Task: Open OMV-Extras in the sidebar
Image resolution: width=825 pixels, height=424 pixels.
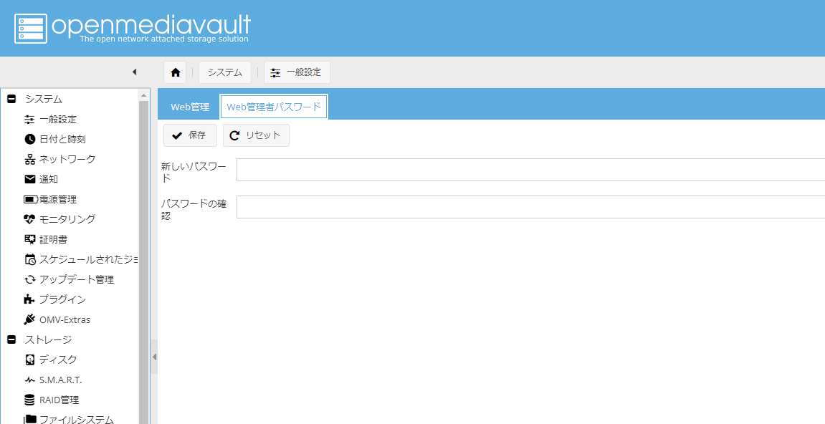Action: pos(57,319)
